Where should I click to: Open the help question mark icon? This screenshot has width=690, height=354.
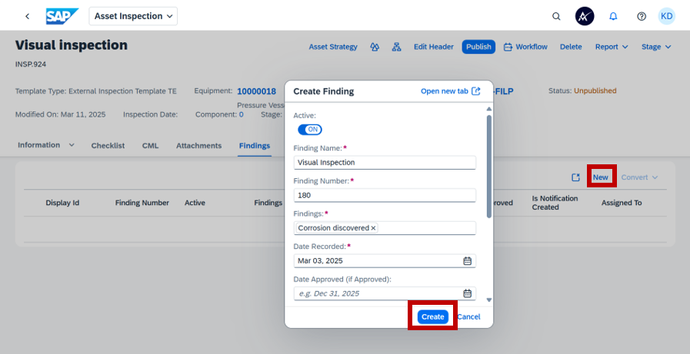point(642,16)
